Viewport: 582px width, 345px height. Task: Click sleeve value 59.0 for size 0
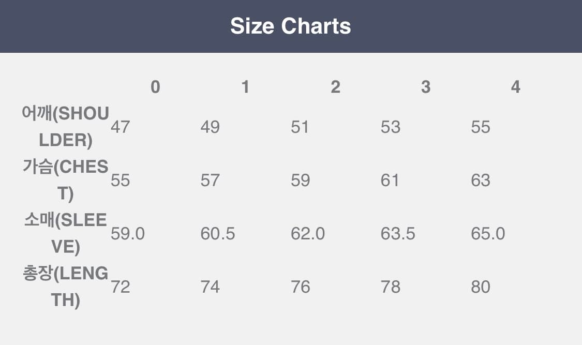128,234
